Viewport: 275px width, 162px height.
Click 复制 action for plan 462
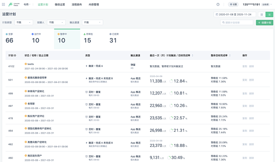point(244,144)
